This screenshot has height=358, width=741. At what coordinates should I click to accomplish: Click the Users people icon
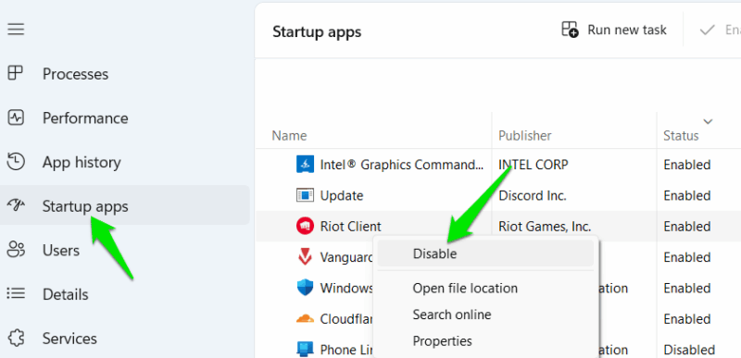click(x=16, y=250)
